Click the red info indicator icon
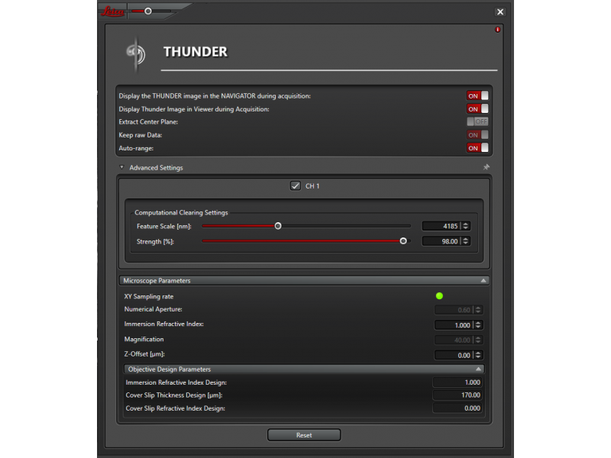Image resolution: width=611 pixels, height=458 pixels. coord(498,30)
